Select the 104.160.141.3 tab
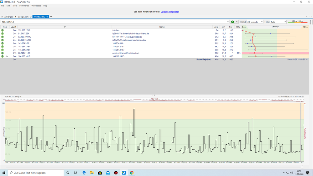This screenshot has height=176, width=313. pos(39,17)
